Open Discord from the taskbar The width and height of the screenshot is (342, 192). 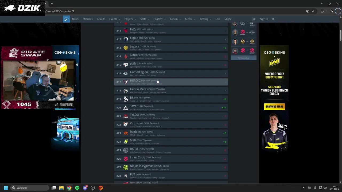pos(85,188)
